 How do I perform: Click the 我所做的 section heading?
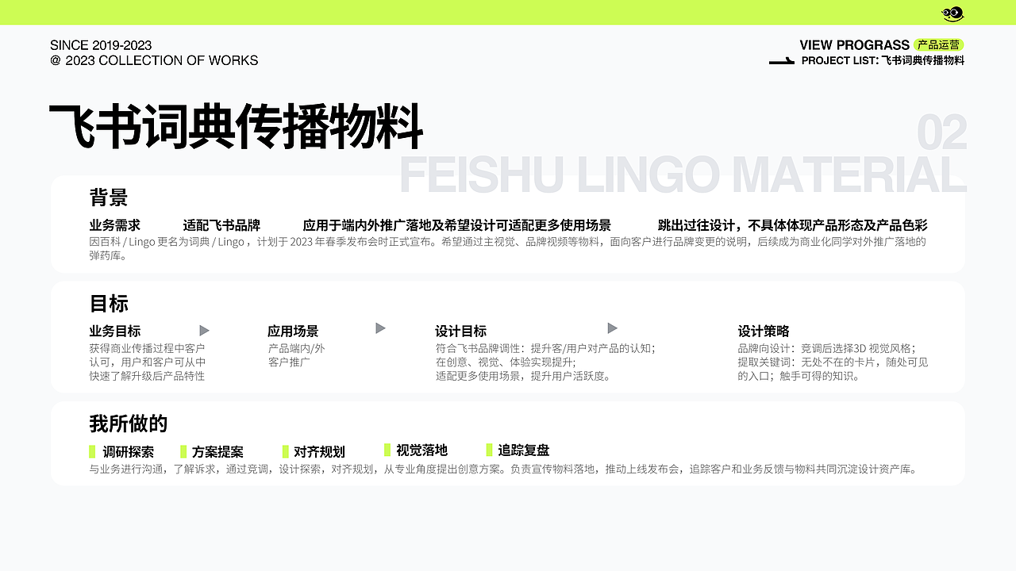coord(129,423)
